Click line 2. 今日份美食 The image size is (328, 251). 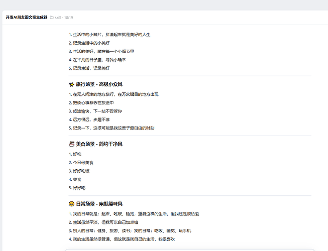[x=81, y=163]
